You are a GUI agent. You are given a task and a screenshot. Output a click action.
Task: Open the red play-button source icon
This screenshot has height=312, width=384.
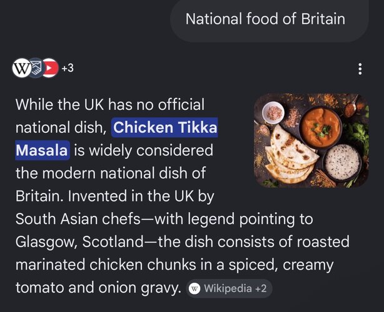tap(50, 68)
